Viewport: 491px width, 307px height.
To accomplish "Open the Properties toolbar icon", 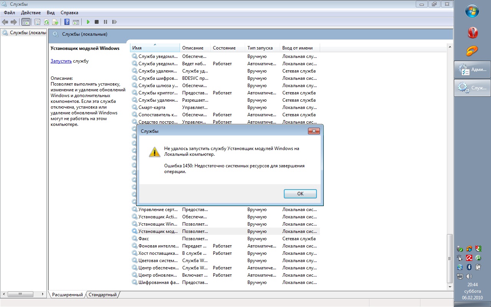I will pos(38,22).
